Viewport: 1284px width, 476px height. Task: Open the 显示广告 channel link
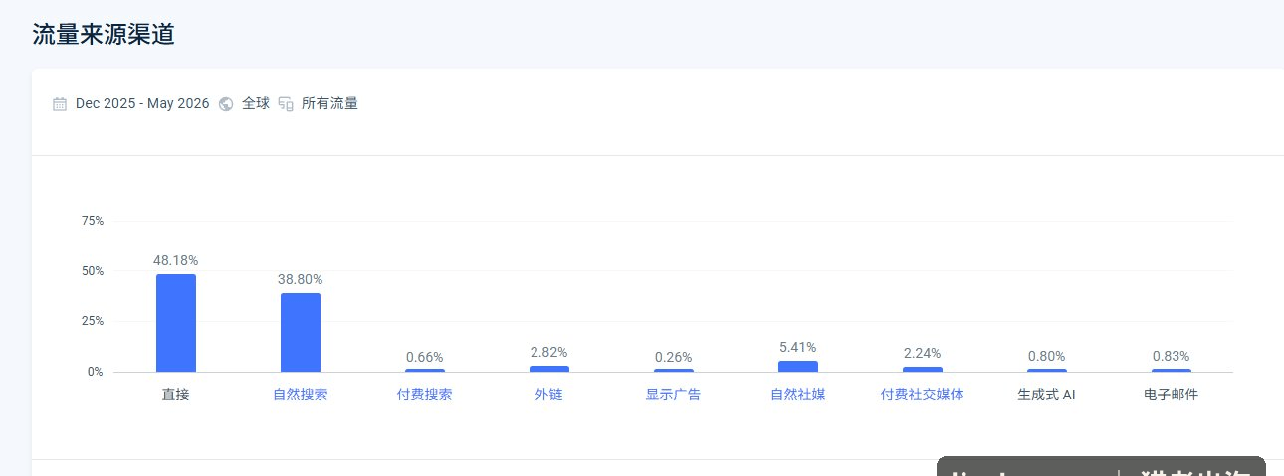click(674, 395)
